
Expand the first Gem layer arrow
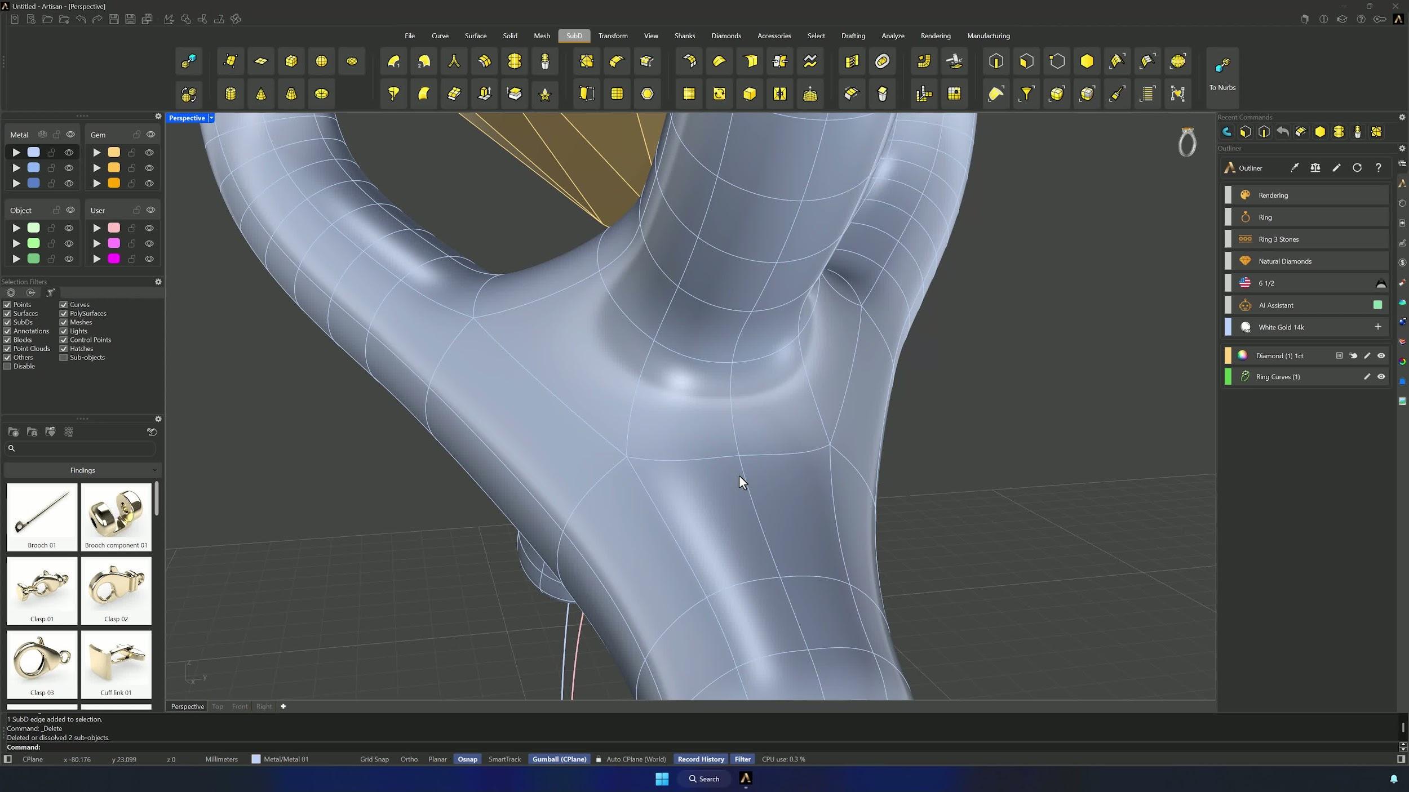click(x=97, y=153)
